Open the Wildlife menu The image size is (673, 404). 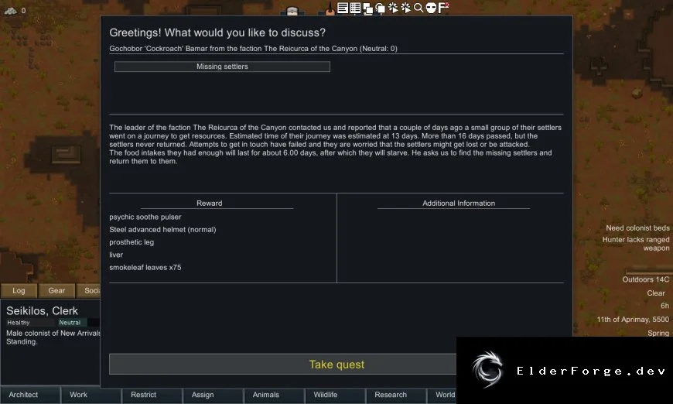335,395
